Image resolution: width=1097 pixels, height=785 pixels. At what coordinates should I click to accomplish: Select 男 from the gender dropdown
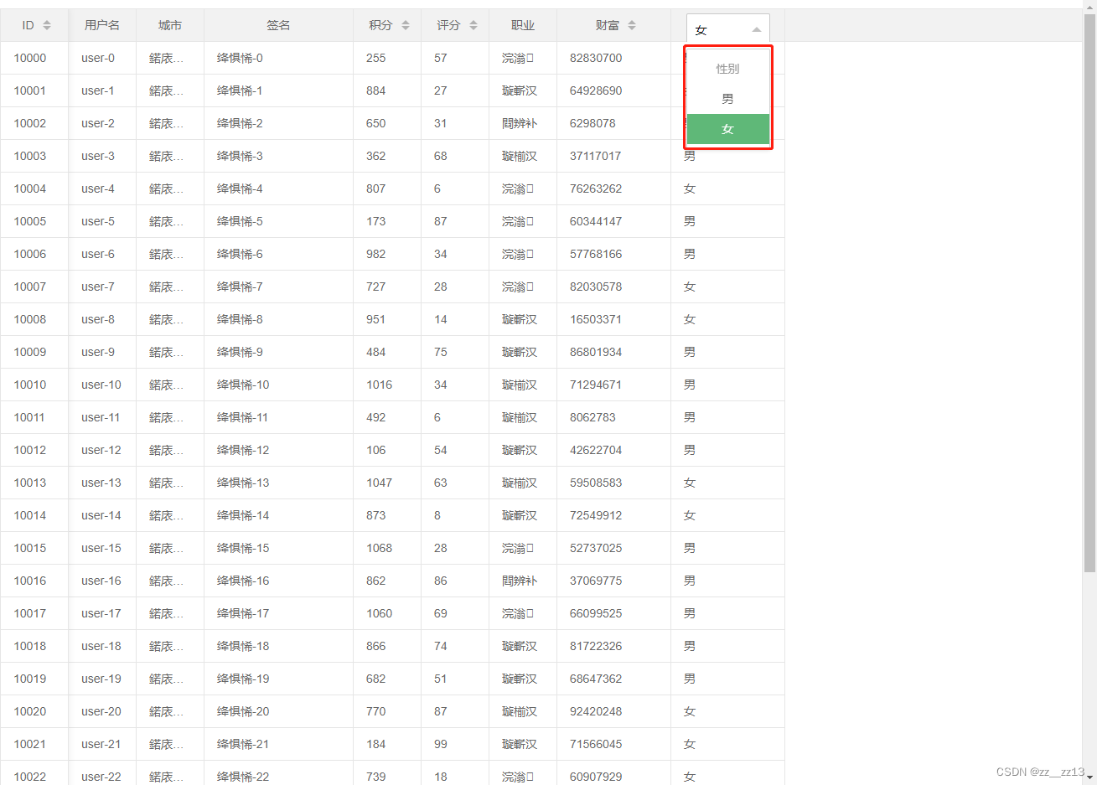point(727,98)
